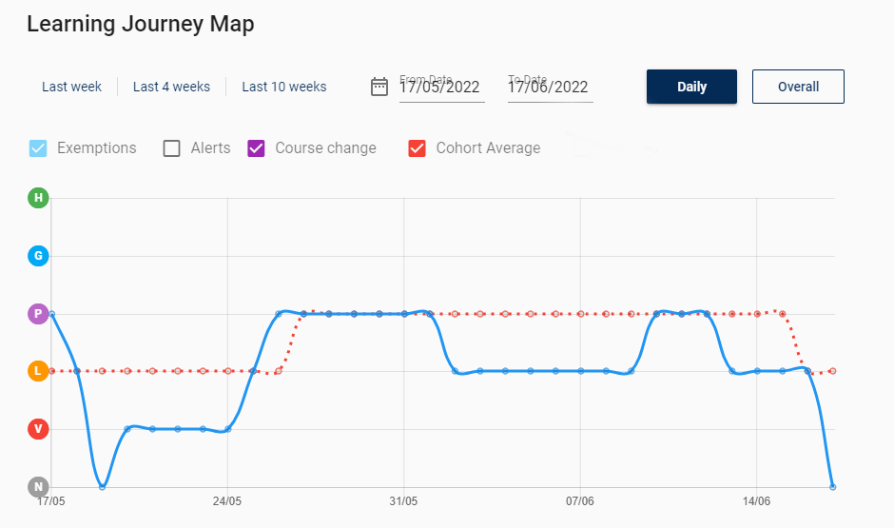The height and width of the screenshot is (528, 894).
Task: Switch to the Overall view
Action: point(798,87)
